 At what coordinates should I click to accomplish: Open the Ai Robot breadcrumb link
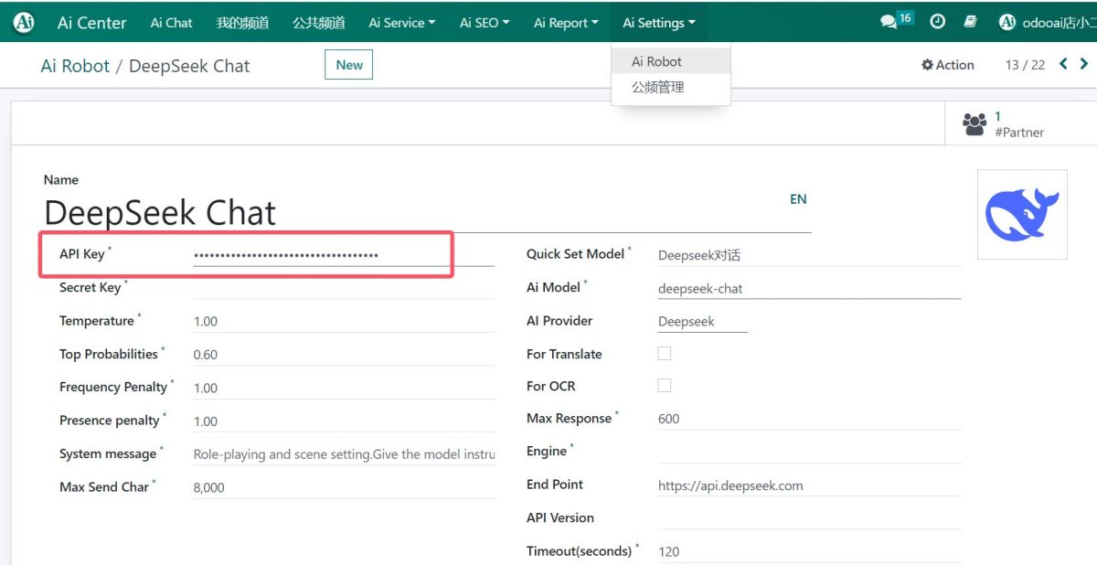(x=75, y=66)
